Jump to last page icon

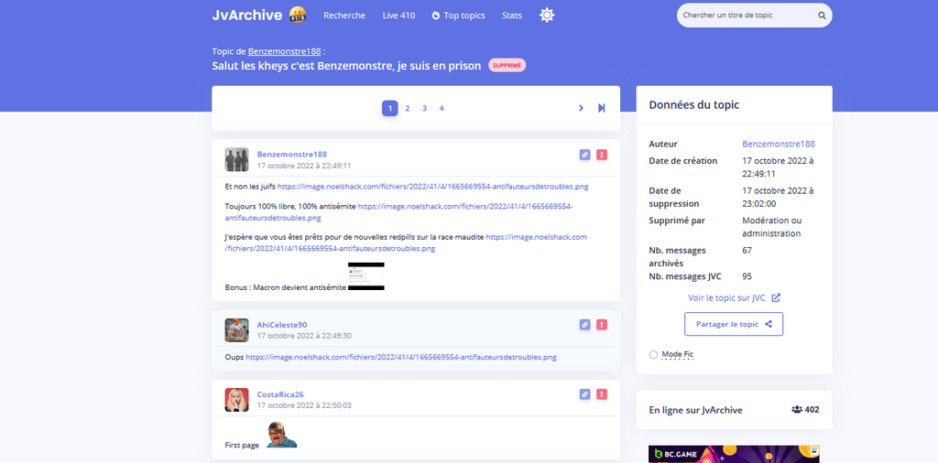click(x=602, y=108)
